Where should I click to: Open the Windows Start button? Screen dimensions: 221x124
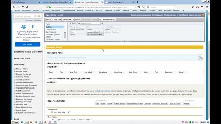pos(15,122)
